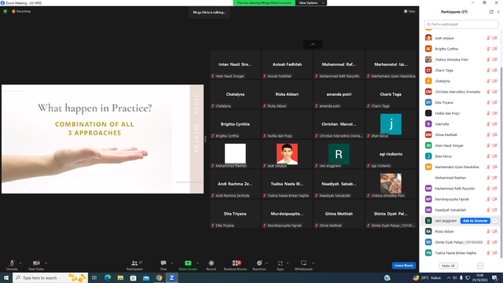Open the Mail app from taskbar
This screenshot has width=503, height=283.
click(146, 277)
